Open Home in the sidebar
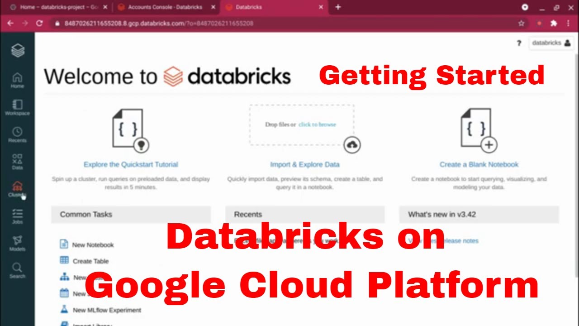Image resolution: width=579 pixels, height=326 pixels. (17, 80)
